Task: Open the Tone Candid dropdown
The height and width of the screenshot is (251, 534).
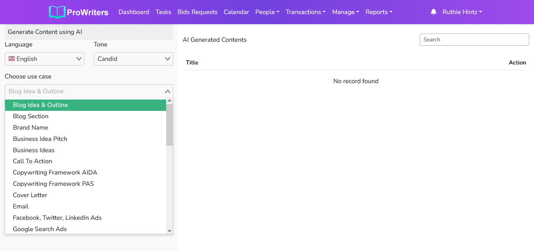Action: point(133,59)
